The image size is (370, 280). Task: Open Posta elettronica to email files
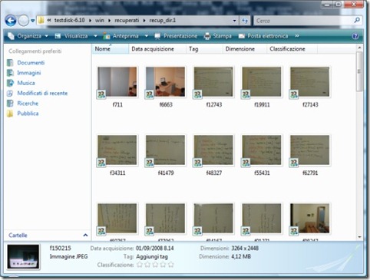(263, 36)
